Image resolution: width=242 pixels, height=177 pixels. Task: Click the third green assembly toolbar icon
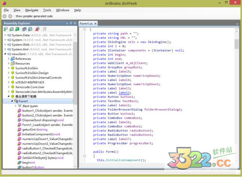[x=17, y=29]
